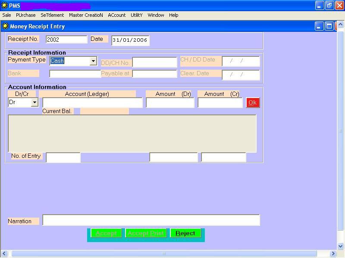
Task: Click the Narration text field
Action: (x=151, y=220)
